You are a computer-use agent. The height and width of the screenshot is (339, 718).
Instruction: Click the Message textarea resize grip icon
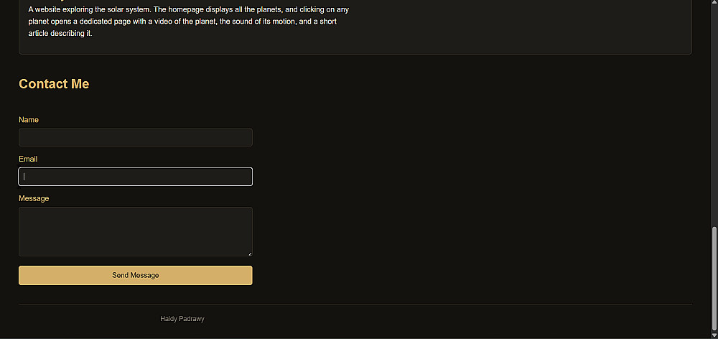[x=250, y=254]
